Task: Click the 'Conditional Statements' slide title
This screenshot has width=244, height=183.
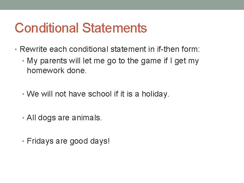Action: click(81, 28)
